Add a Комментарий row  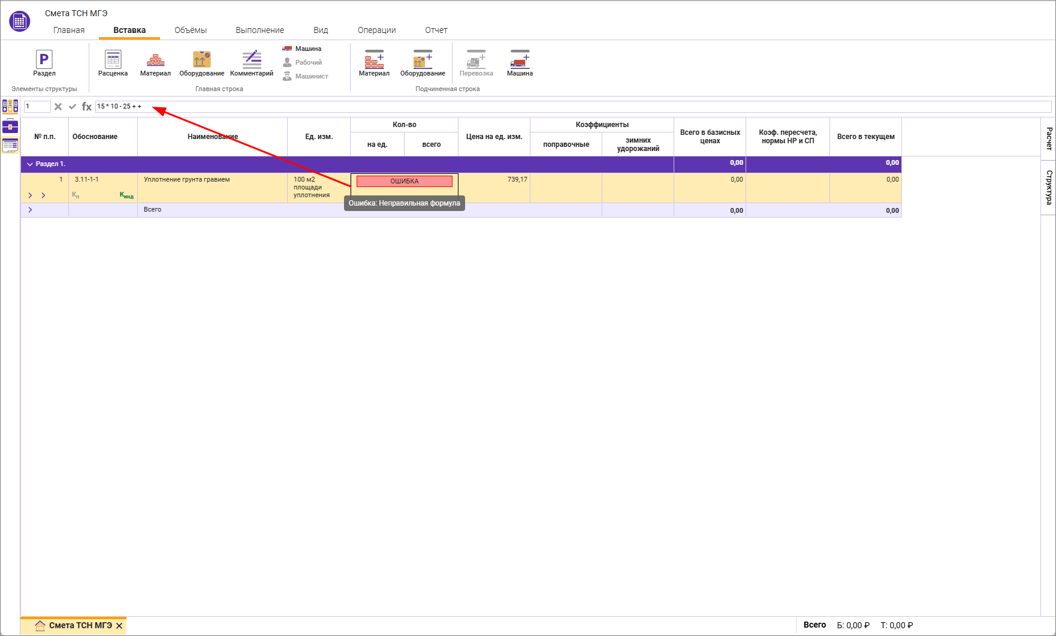point(251,64)
